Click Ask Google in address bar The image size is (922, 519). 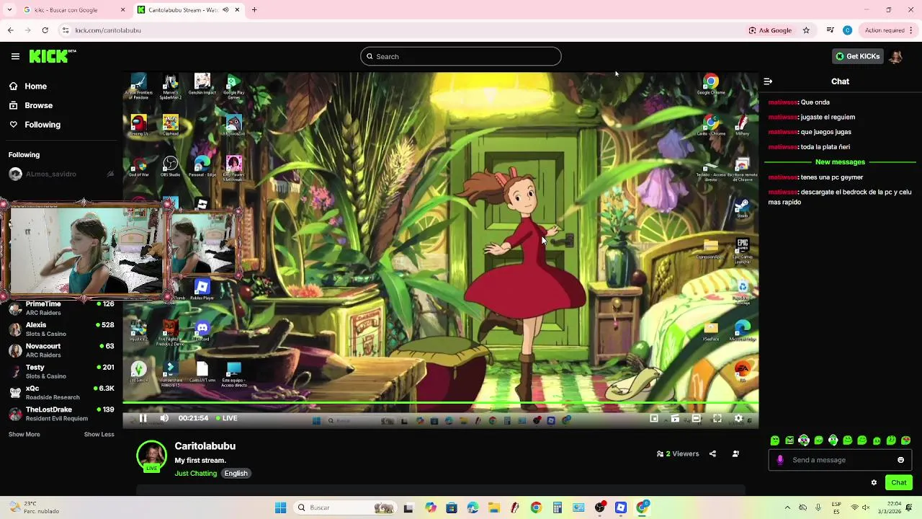(x=770, y=30)
